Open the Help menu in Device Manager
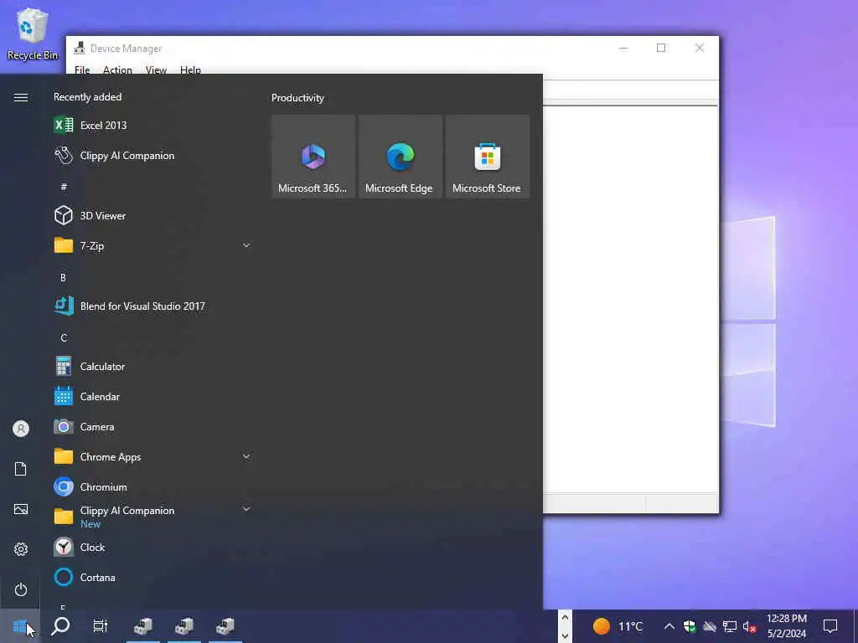Image resolution: width=858 pixels, height=643 pixels. (x=190, y=70)
